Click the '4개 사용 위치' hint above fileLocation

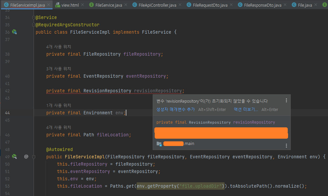click(x=59, y=127)
